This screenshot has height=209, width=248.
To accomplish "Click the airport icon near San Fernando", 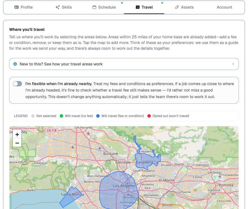I will 88,133.
